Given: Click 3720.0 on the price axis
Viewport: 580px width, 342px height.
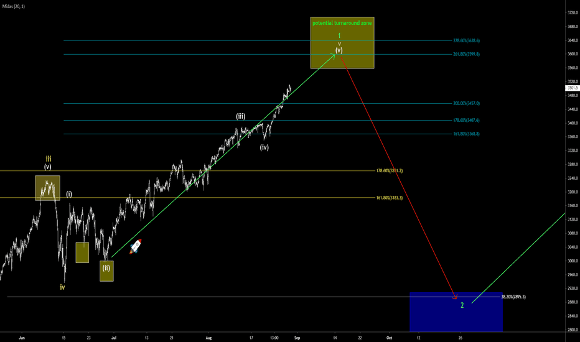Looking at the screenshot, I should (573, 12).
